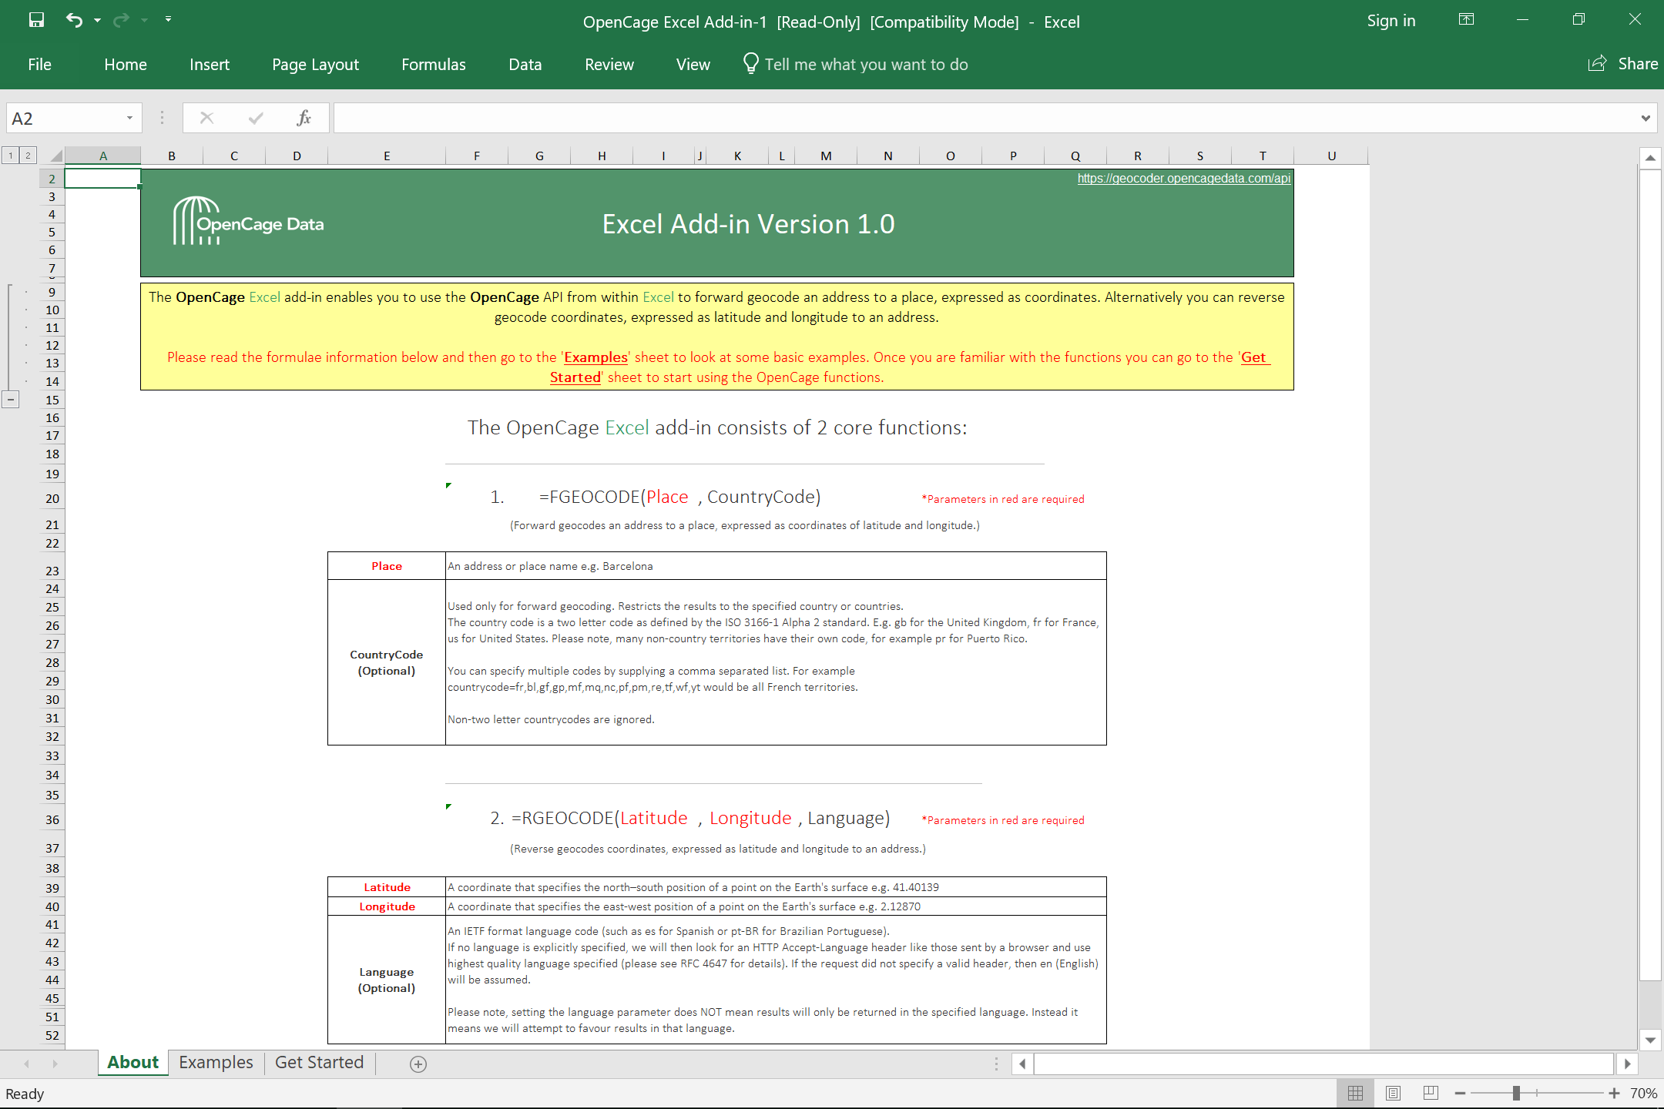Expand the formula bar chevron

(x=1646, y=118)
